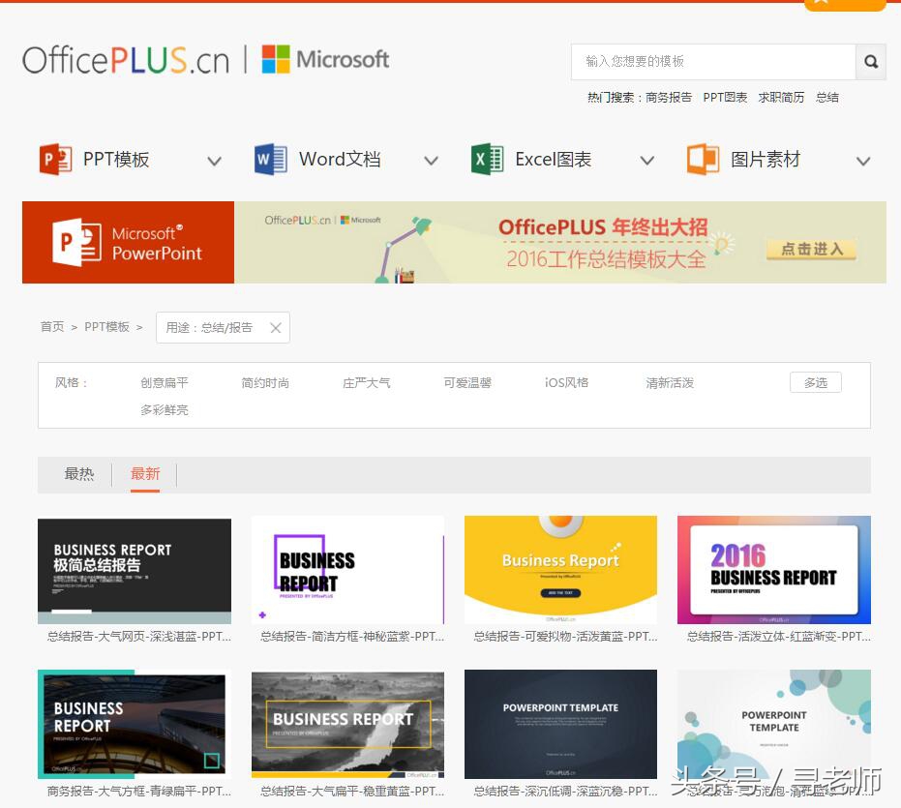Click the orange icon beside 图片素材
901x808 pixels.
coord(703,160)
